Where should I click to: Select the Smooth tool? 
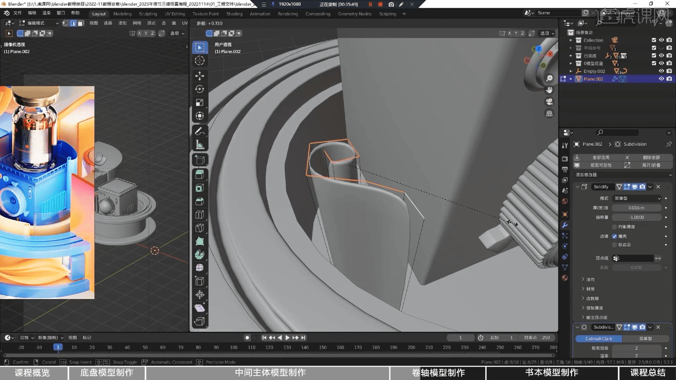point(200,268)
